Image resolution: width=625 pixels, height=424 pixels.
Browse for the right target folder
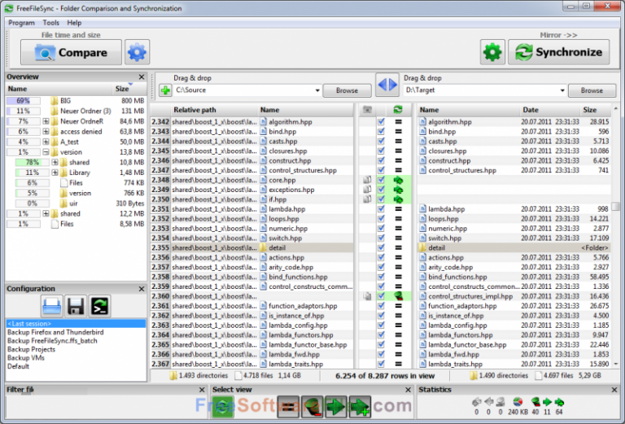(592, 90)
